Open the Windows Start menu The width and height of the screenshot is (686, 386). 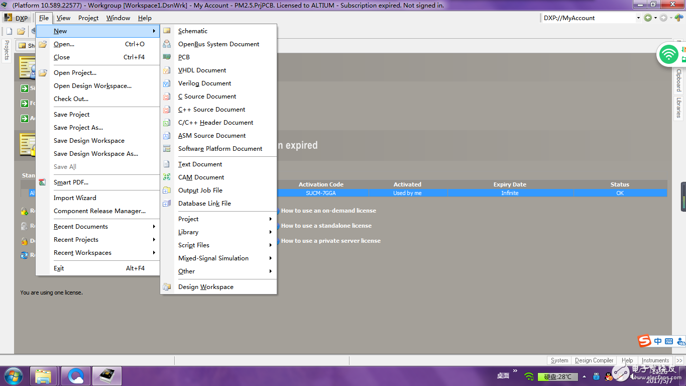click(x=13, y=376)
